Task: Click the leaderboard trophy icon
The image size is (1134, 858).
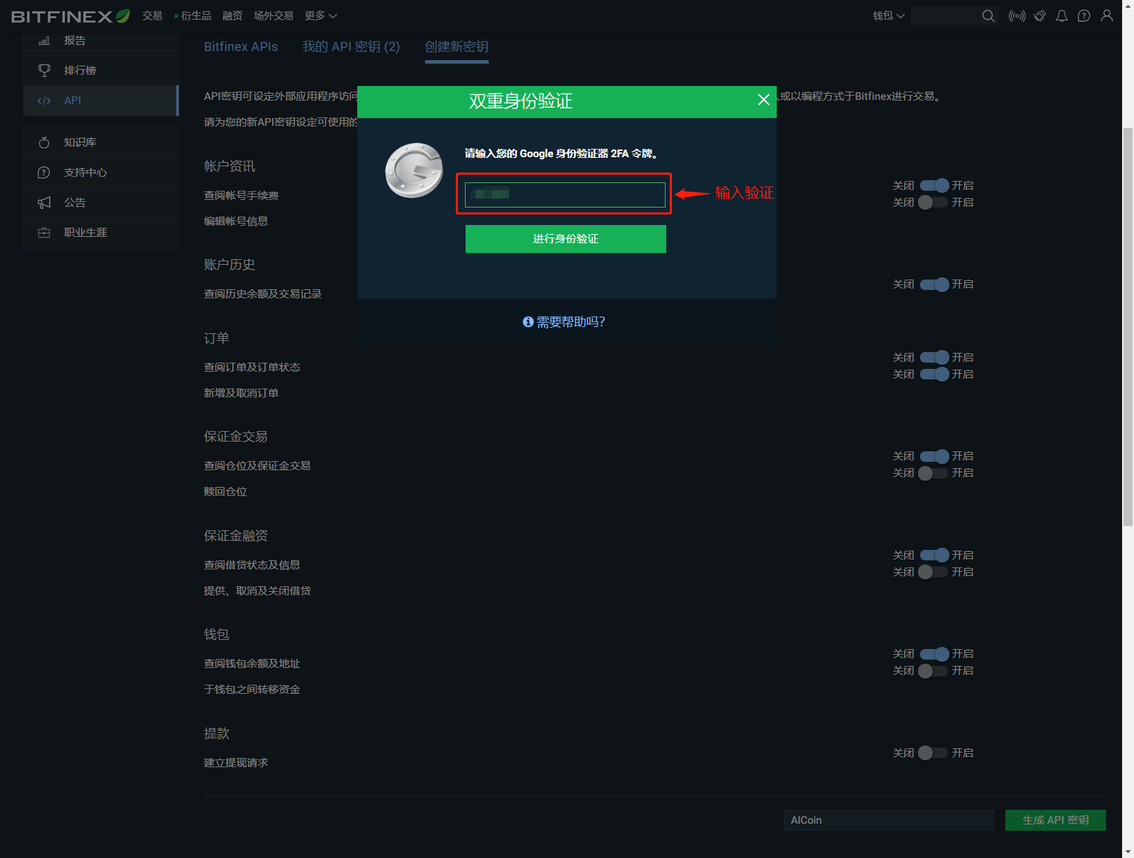Action: 44,71
